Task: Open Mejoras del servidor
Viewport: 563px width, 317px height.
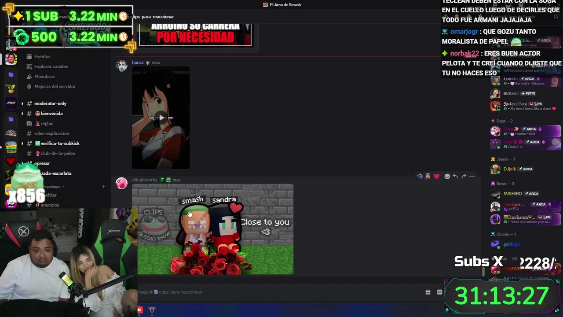Action: tap(55, 86)
